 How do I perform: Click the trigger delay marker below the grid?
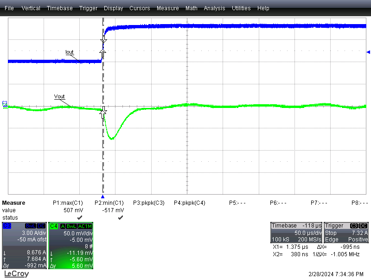coord(103,196)
